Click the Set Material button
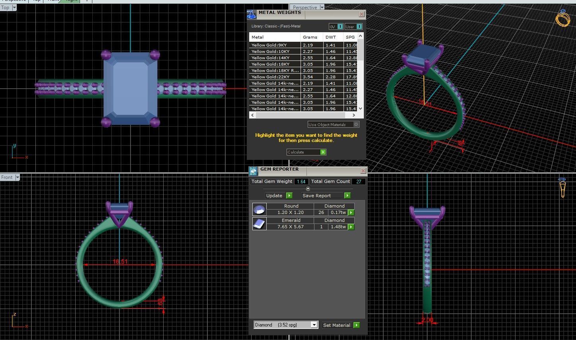The image size is (576, 340). (x=341, y=325)
